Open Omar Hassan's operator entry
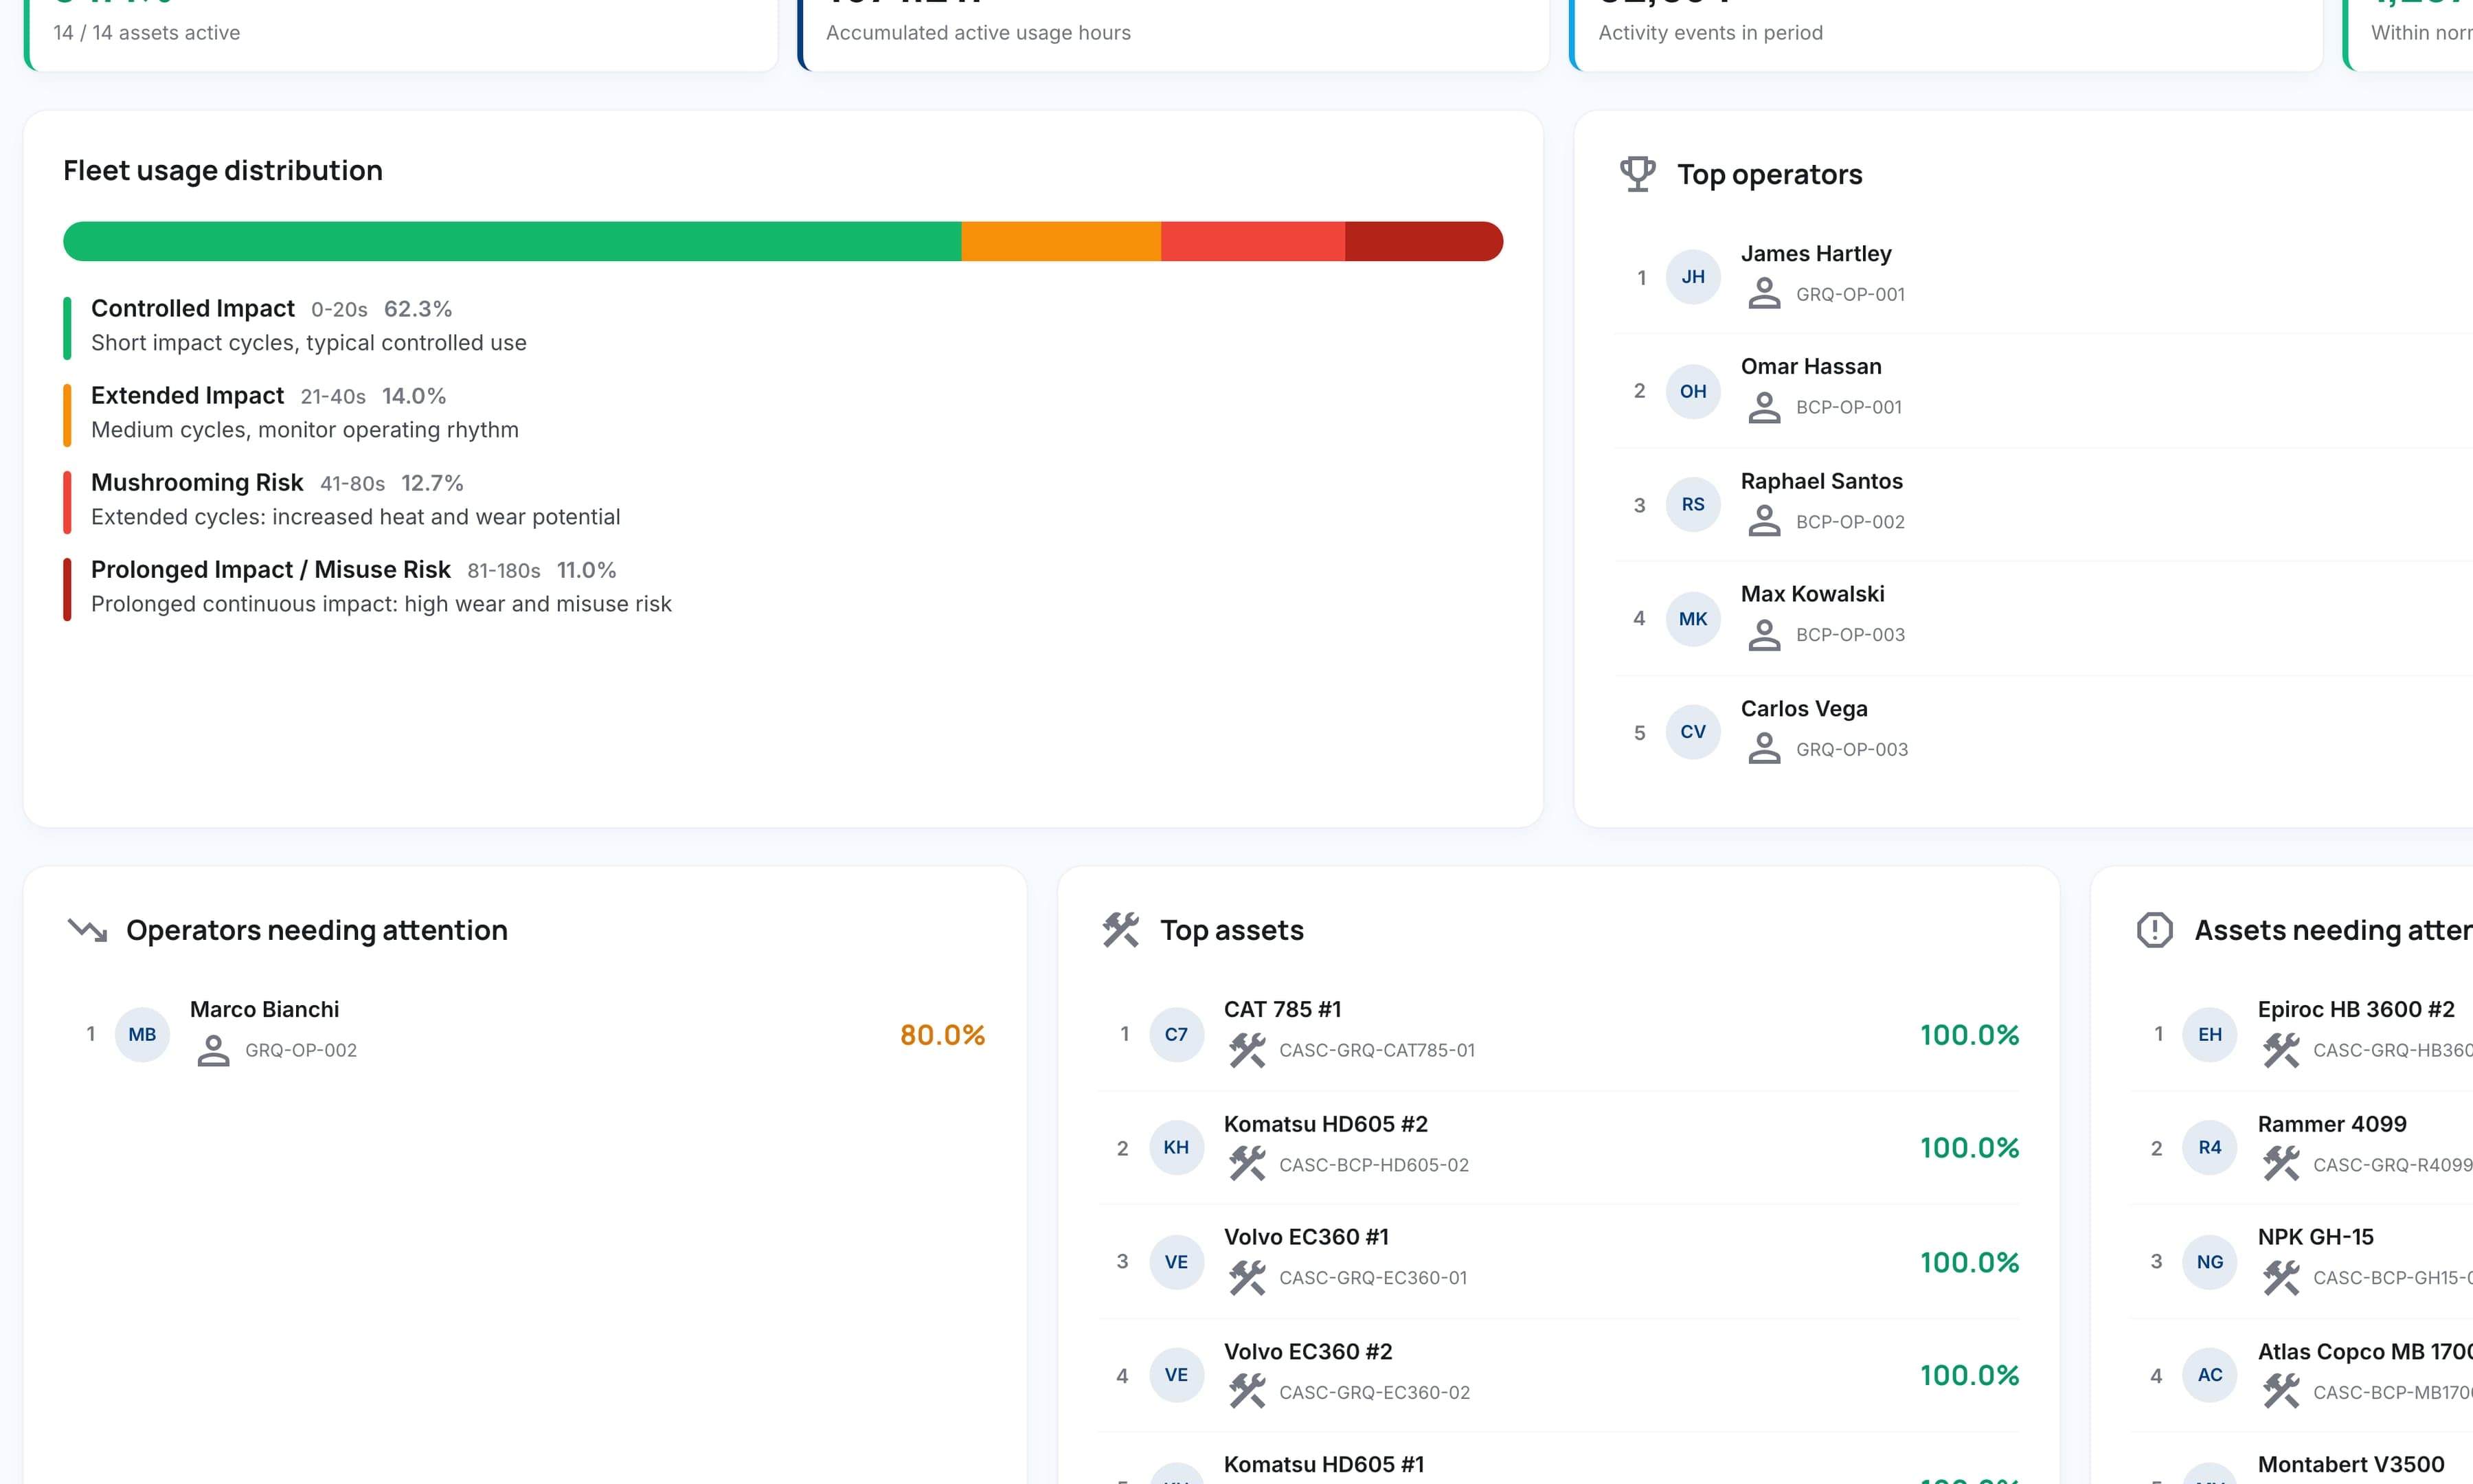2473x1484 pixels. [x=2043, y=391]
